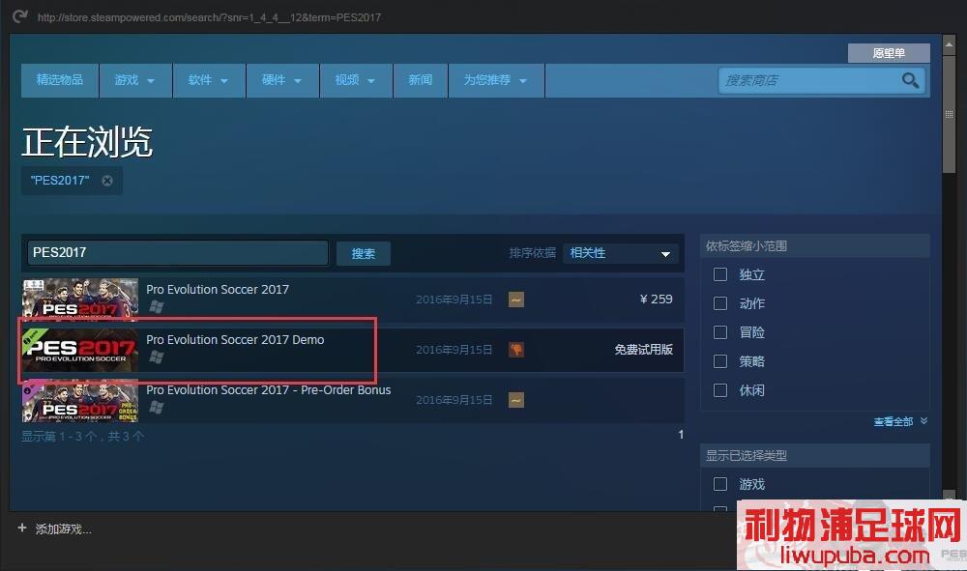
Task: Click the 搜索 search button
Action: pos(364,253)
